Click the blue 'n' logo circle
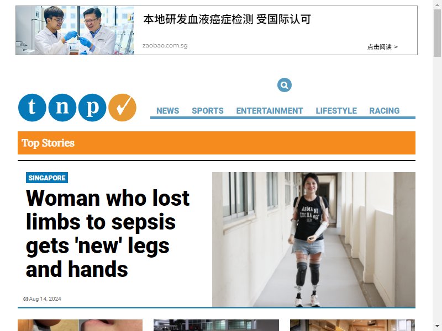 coord(62,108)
